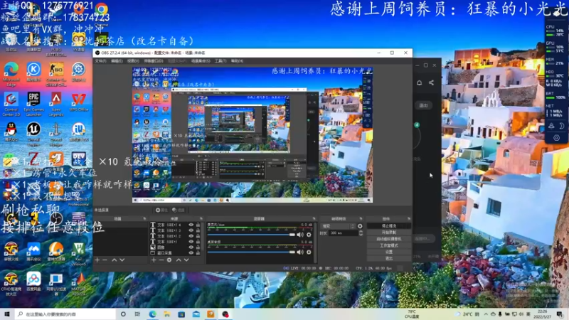Open third menu (View) in OBS menu bar
Screen dimensions: 569x320
(133, 61)
